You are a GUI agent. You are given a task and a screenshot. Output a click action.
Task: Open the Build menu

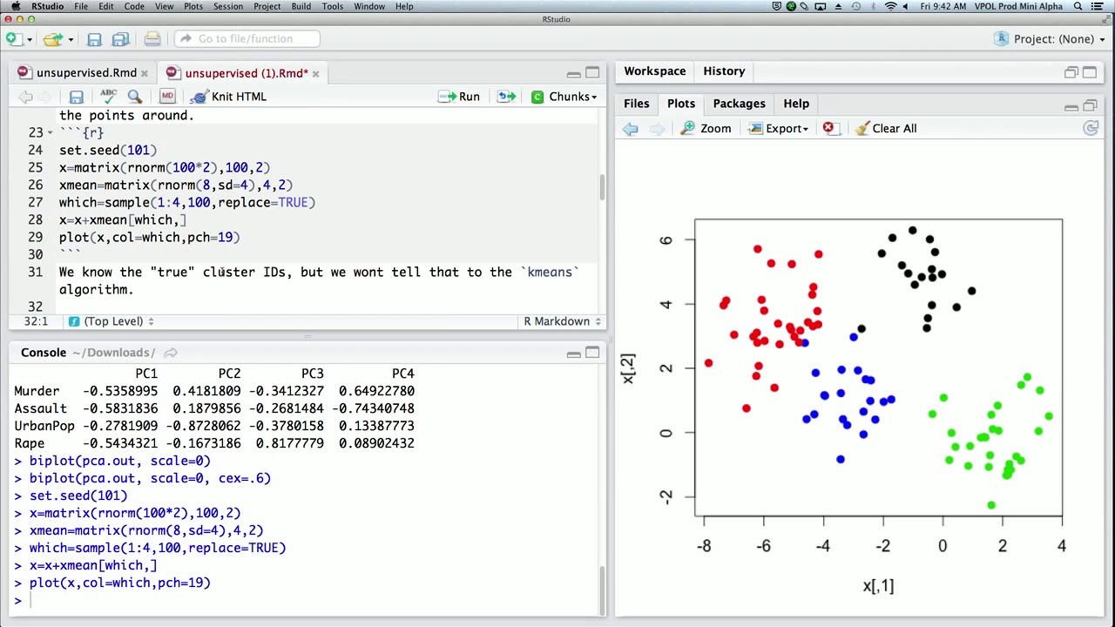pyautogui.click(x=301, y=6)
